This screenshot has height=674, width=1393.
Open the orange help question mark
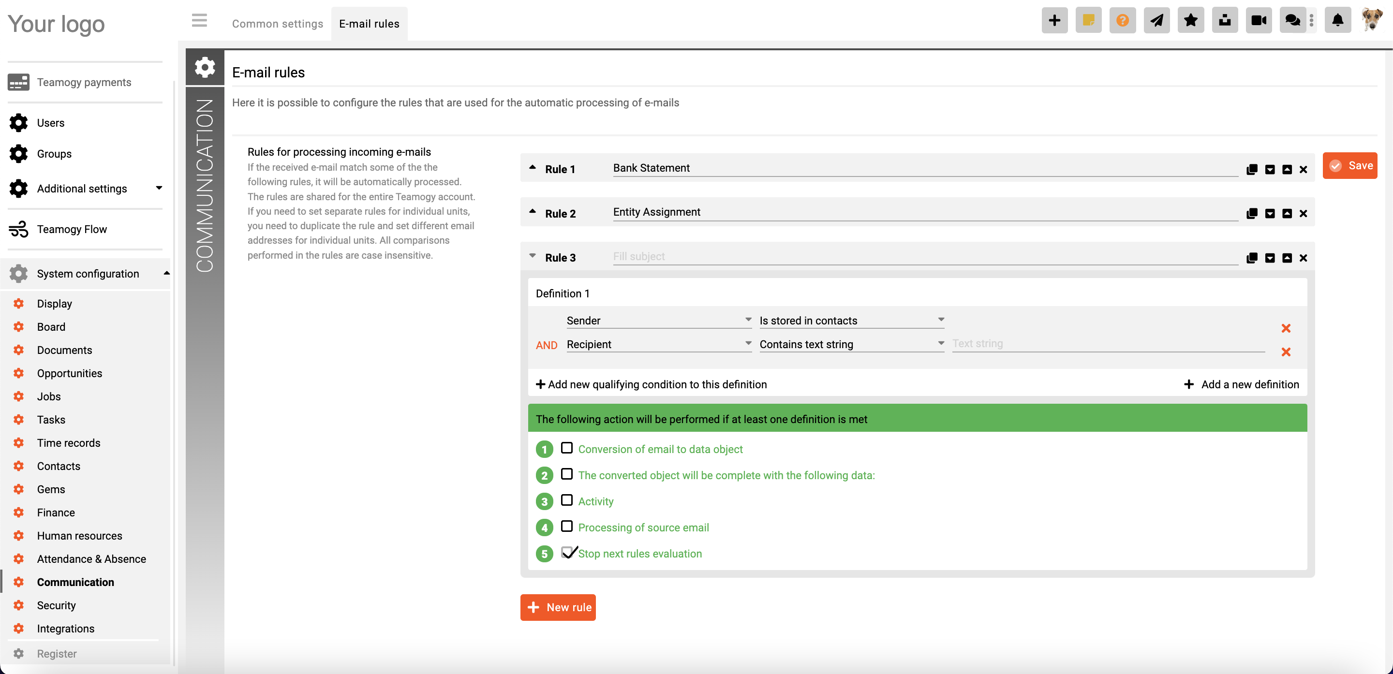pos(1122,20)
